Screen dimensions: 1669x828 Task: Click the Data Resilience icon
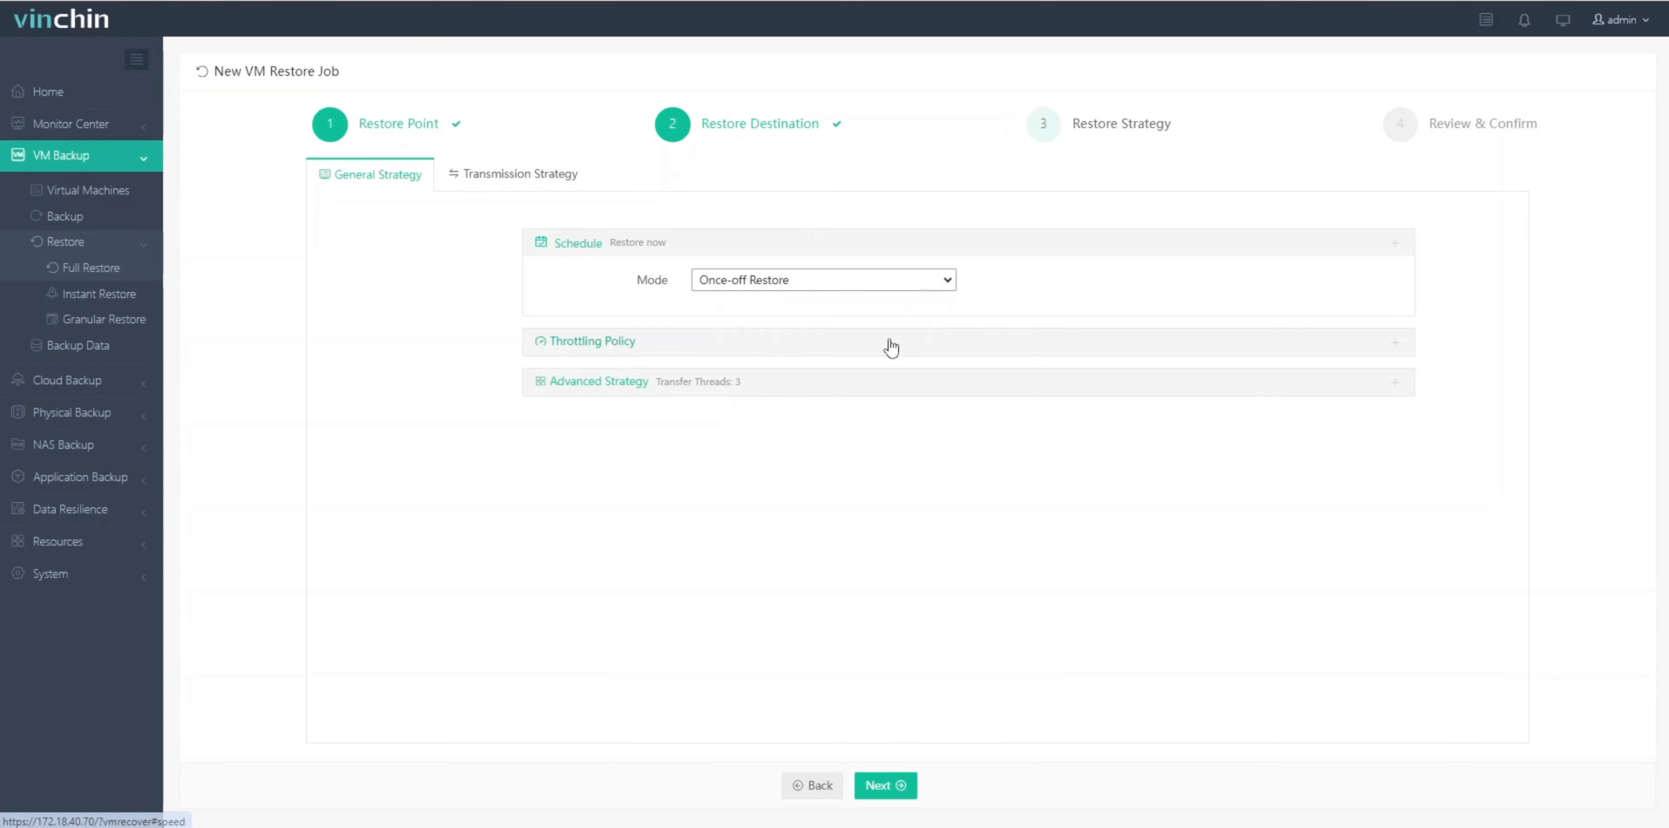(x=17, y=508)
